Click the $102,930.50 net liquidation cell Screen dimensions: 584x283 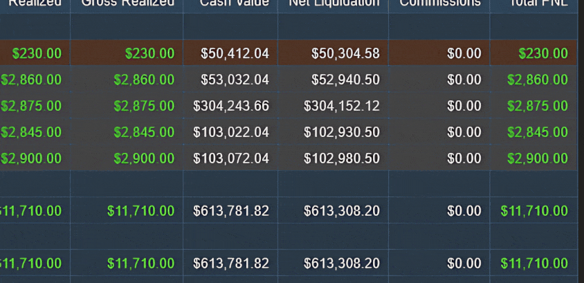[x=341, y=132]
